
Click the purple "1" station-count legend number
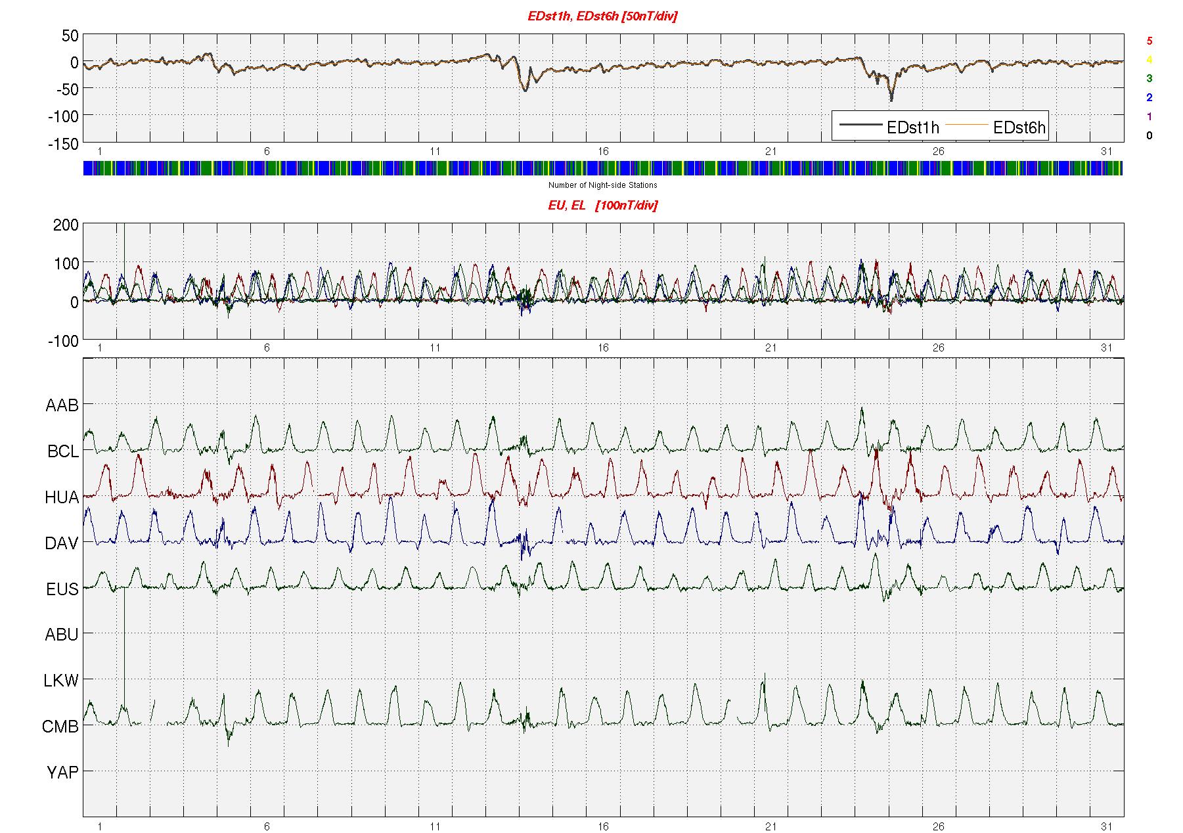click(x=1149, y=117)
